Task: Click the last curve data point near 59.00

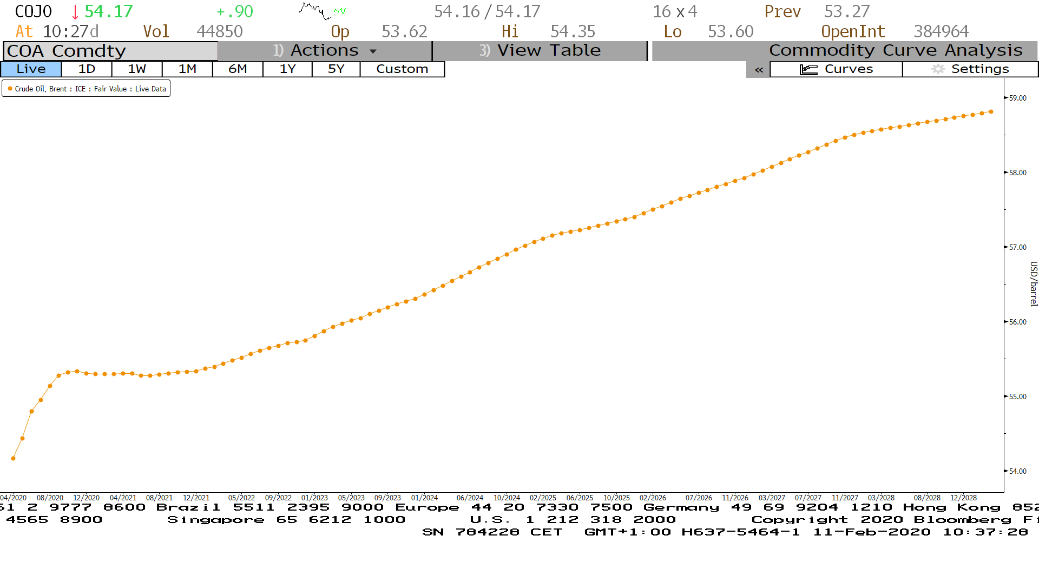Action: [x=991, y=112]
